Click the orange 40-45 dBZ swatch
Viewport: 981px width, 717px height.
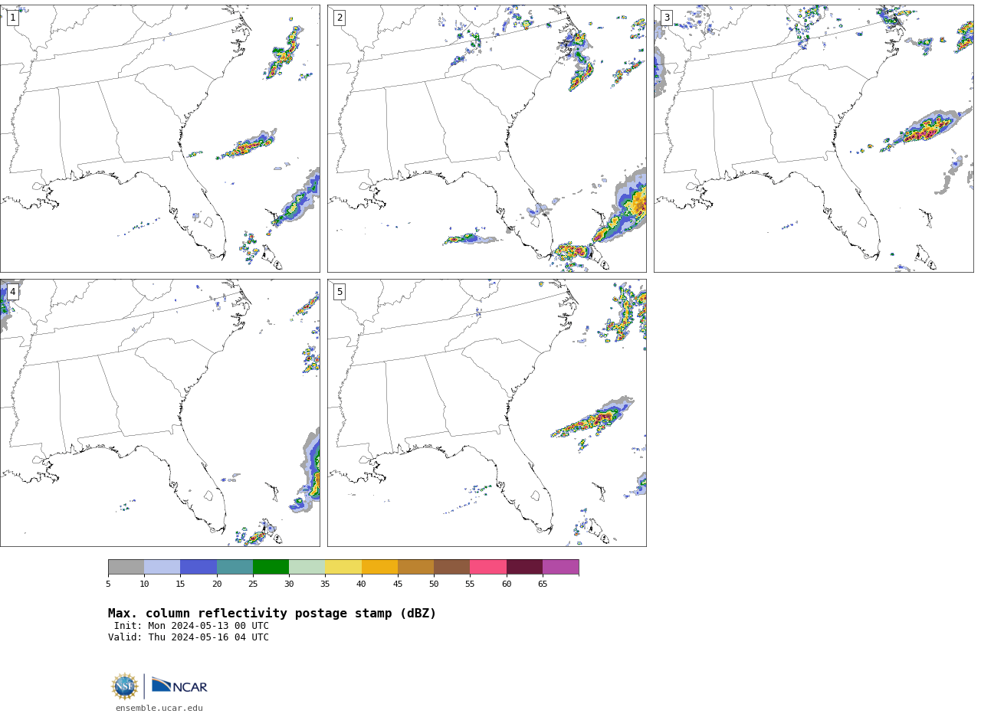pos(379,567)
